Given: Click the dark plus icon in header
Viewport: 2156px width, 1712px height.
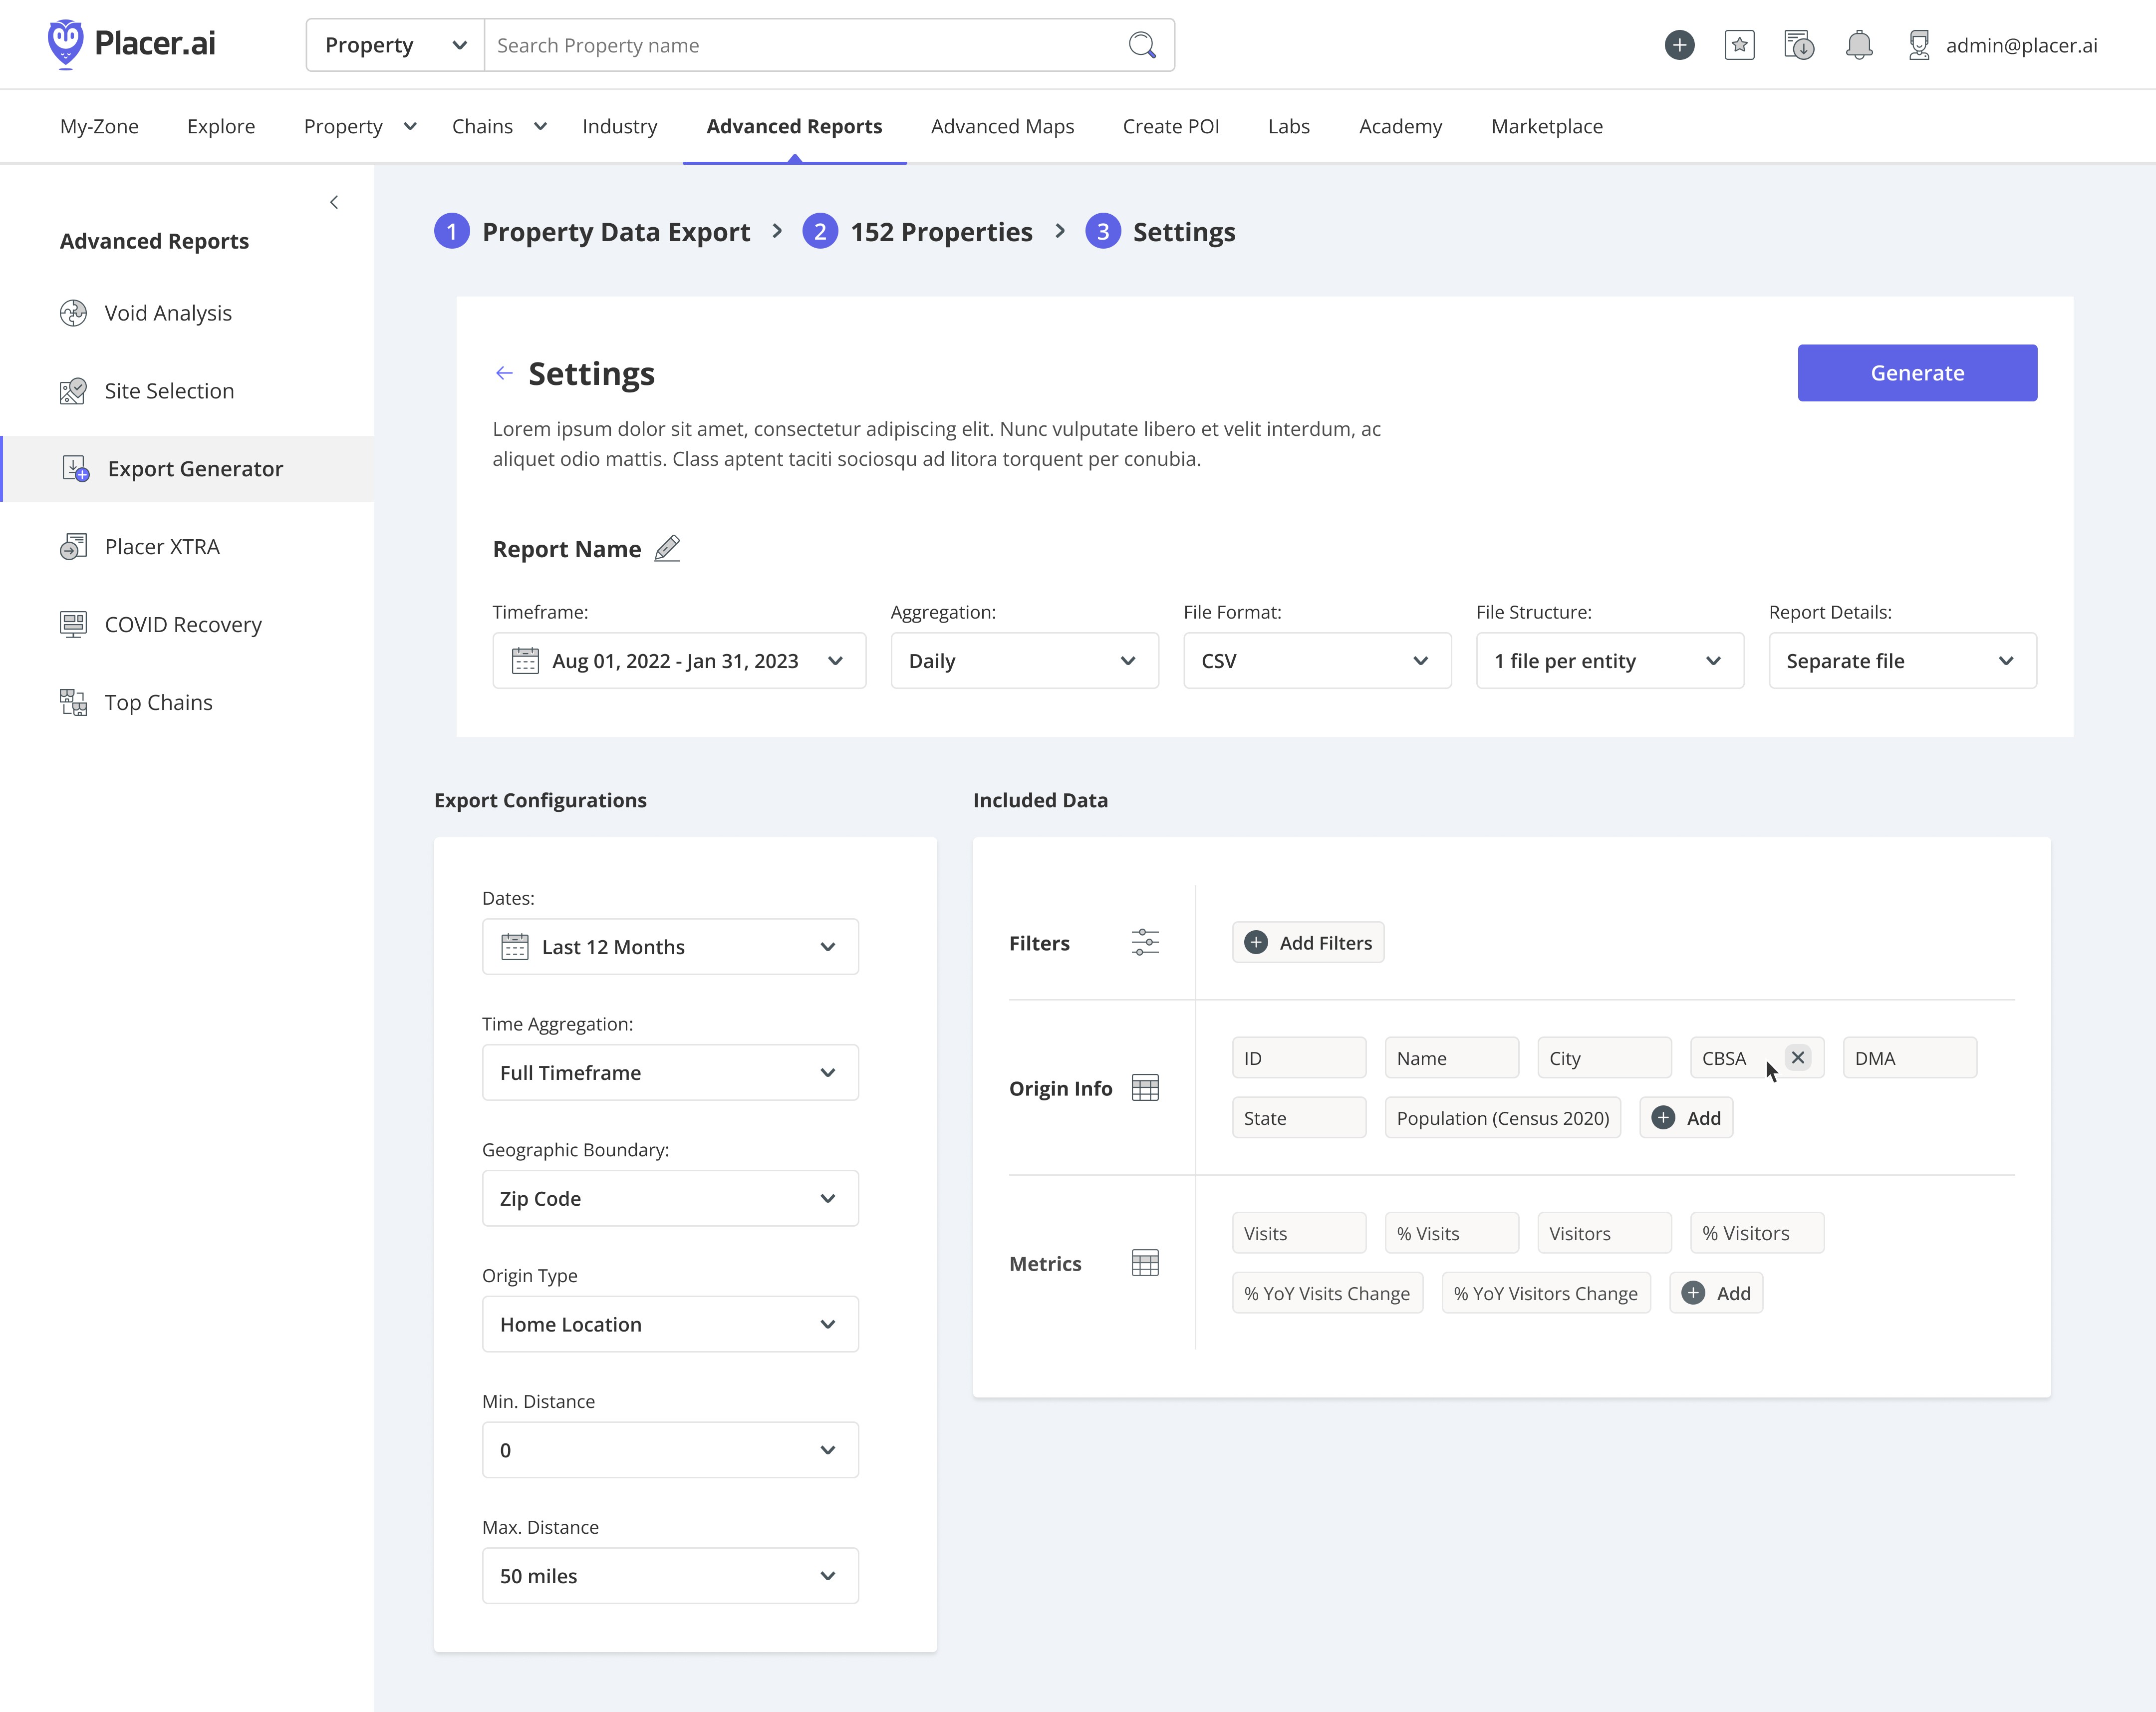Looking at the screenshot, I should click(1679, 45).
